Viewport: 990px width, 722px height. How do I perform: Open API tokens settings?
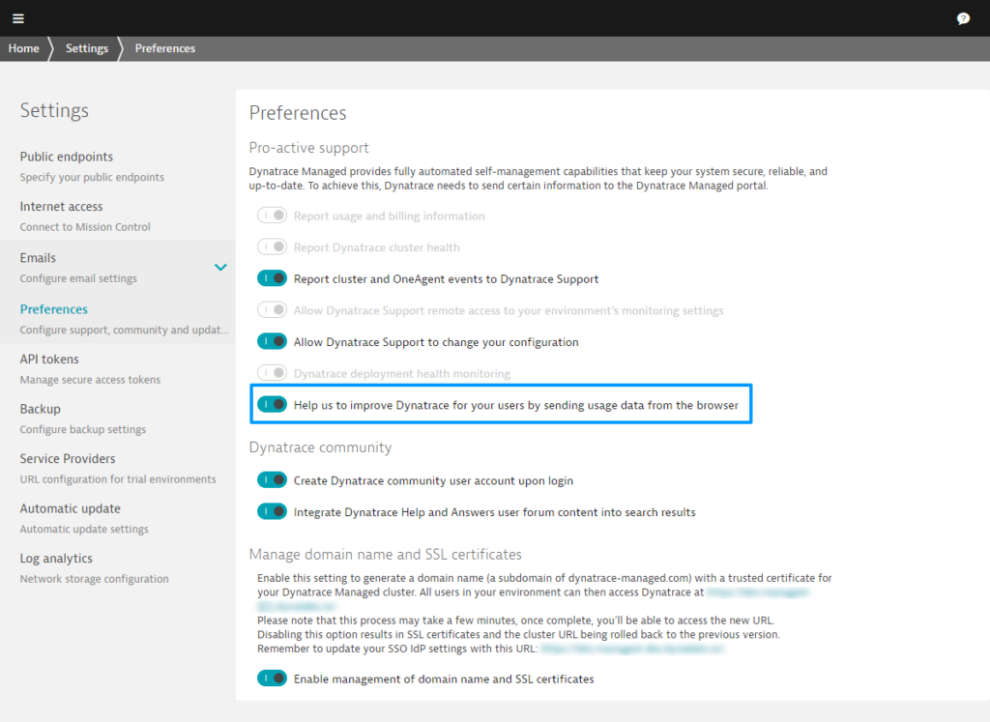tap(49, 360)
